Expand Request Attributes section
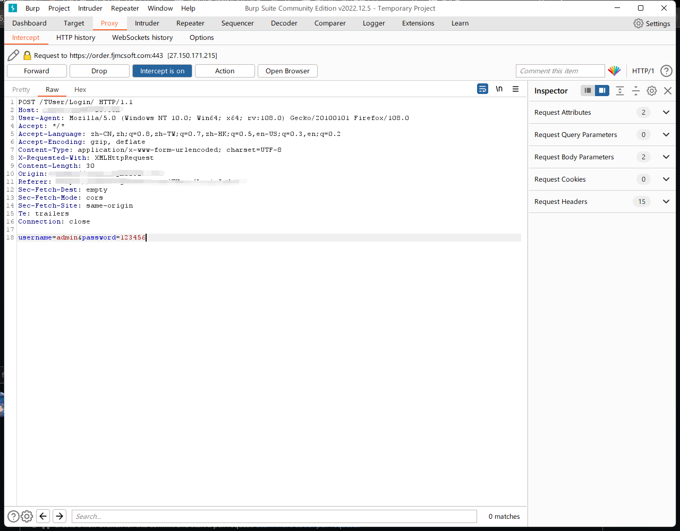 (666, 113)
